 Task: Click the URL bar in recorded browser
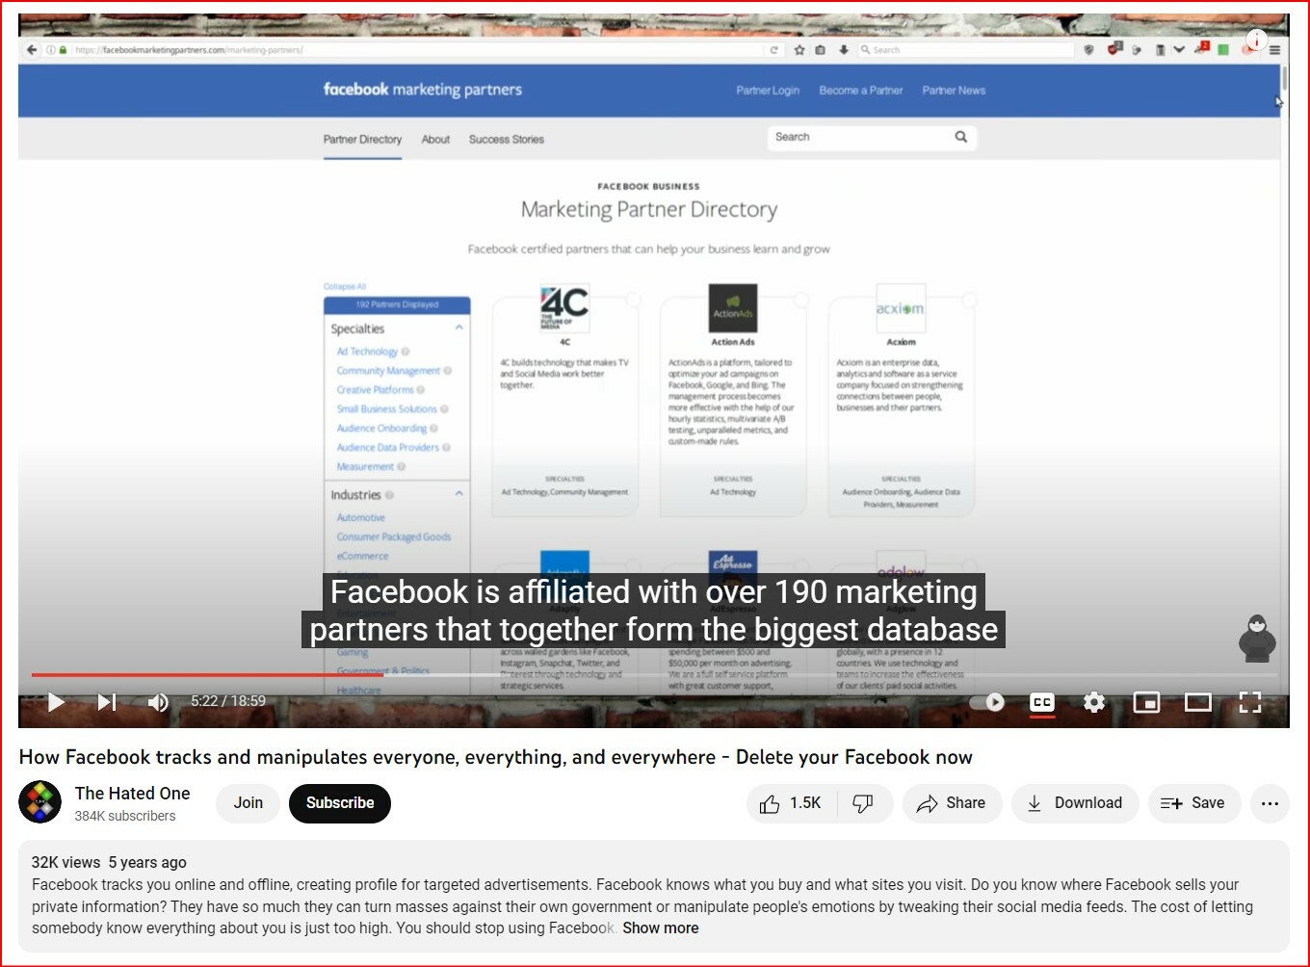tap(414, 50)
